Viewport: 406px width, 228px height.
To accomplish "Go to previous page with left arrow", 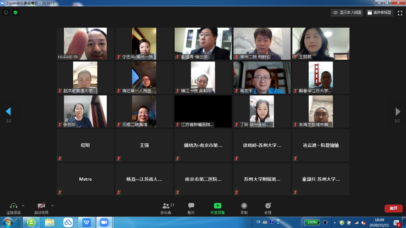I will pos(8,112).
